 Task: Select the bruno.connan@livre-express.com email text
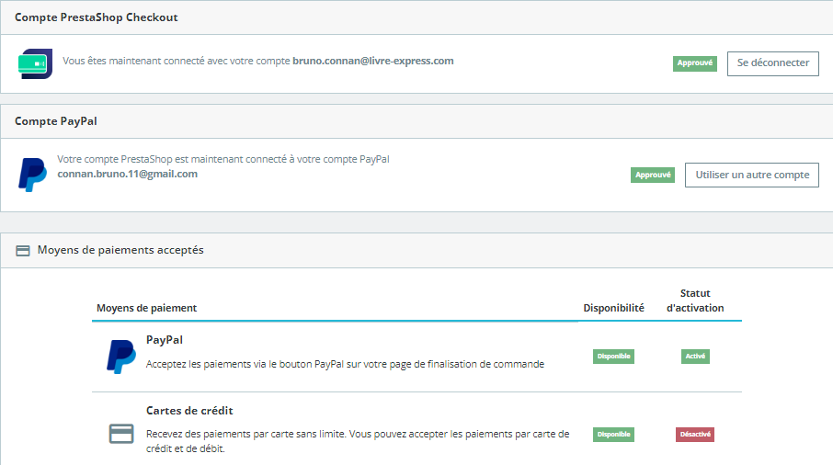click(372, 62)
